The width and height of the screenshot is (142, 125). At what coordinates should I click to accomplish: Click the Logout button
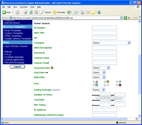[17, 67]
